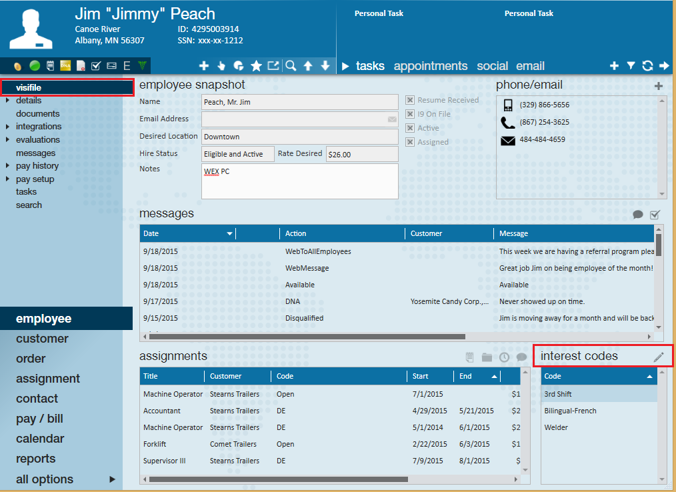Screen dimensions: 676x492
Task: Open the search magnifier icon in the toolbar
Action: [x=291, y=66]
